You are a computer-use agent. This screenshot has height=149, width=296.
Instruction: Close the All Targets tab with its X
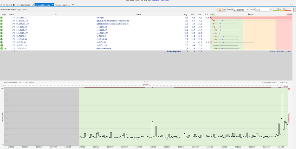[x=14, y=5]
